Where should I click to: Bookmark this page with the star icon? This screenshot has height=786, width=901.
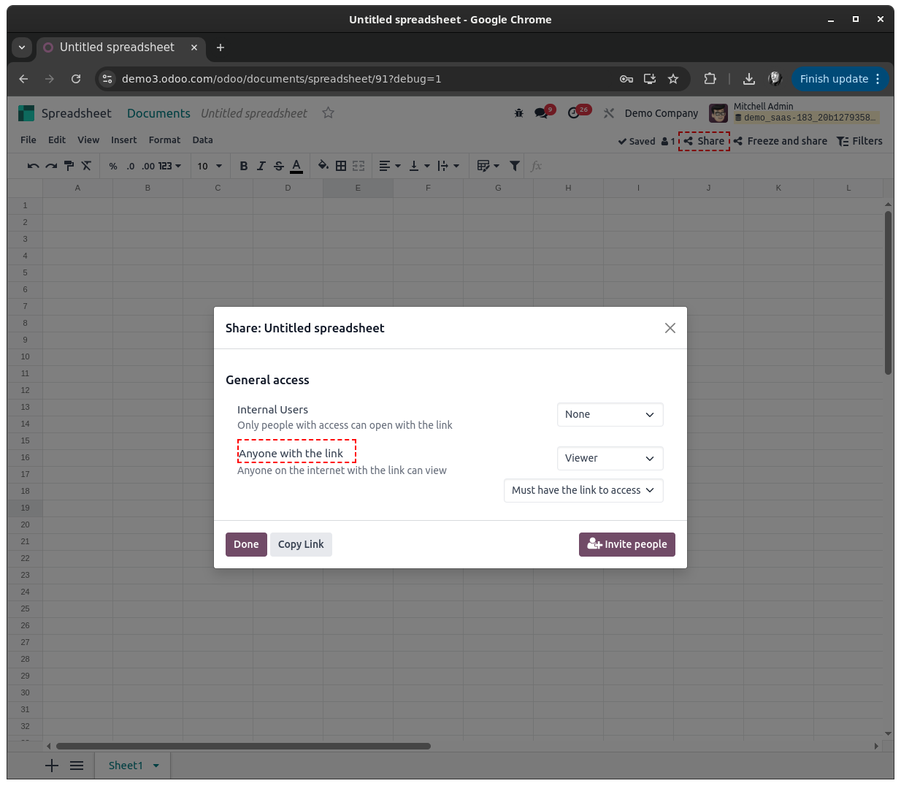673,79
